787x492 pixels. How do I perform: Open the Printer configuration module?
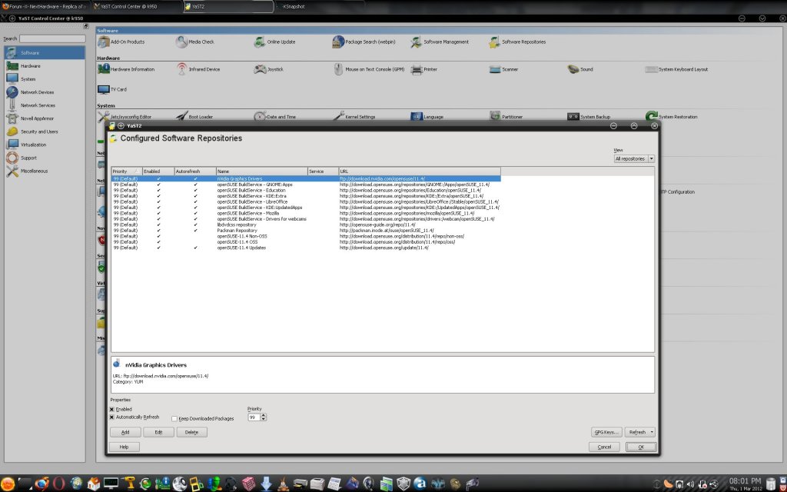424,69
